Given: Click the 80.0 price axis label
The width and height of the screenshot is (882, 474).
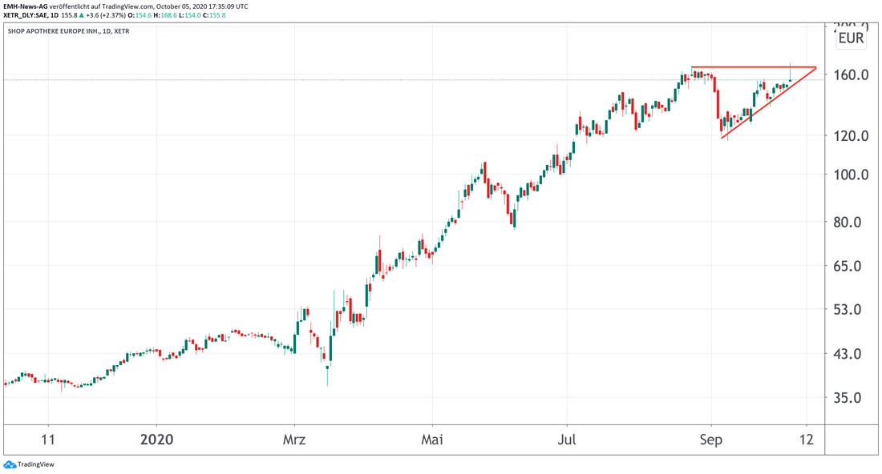Looking at the screenshot, I should [x=851, y=222].
